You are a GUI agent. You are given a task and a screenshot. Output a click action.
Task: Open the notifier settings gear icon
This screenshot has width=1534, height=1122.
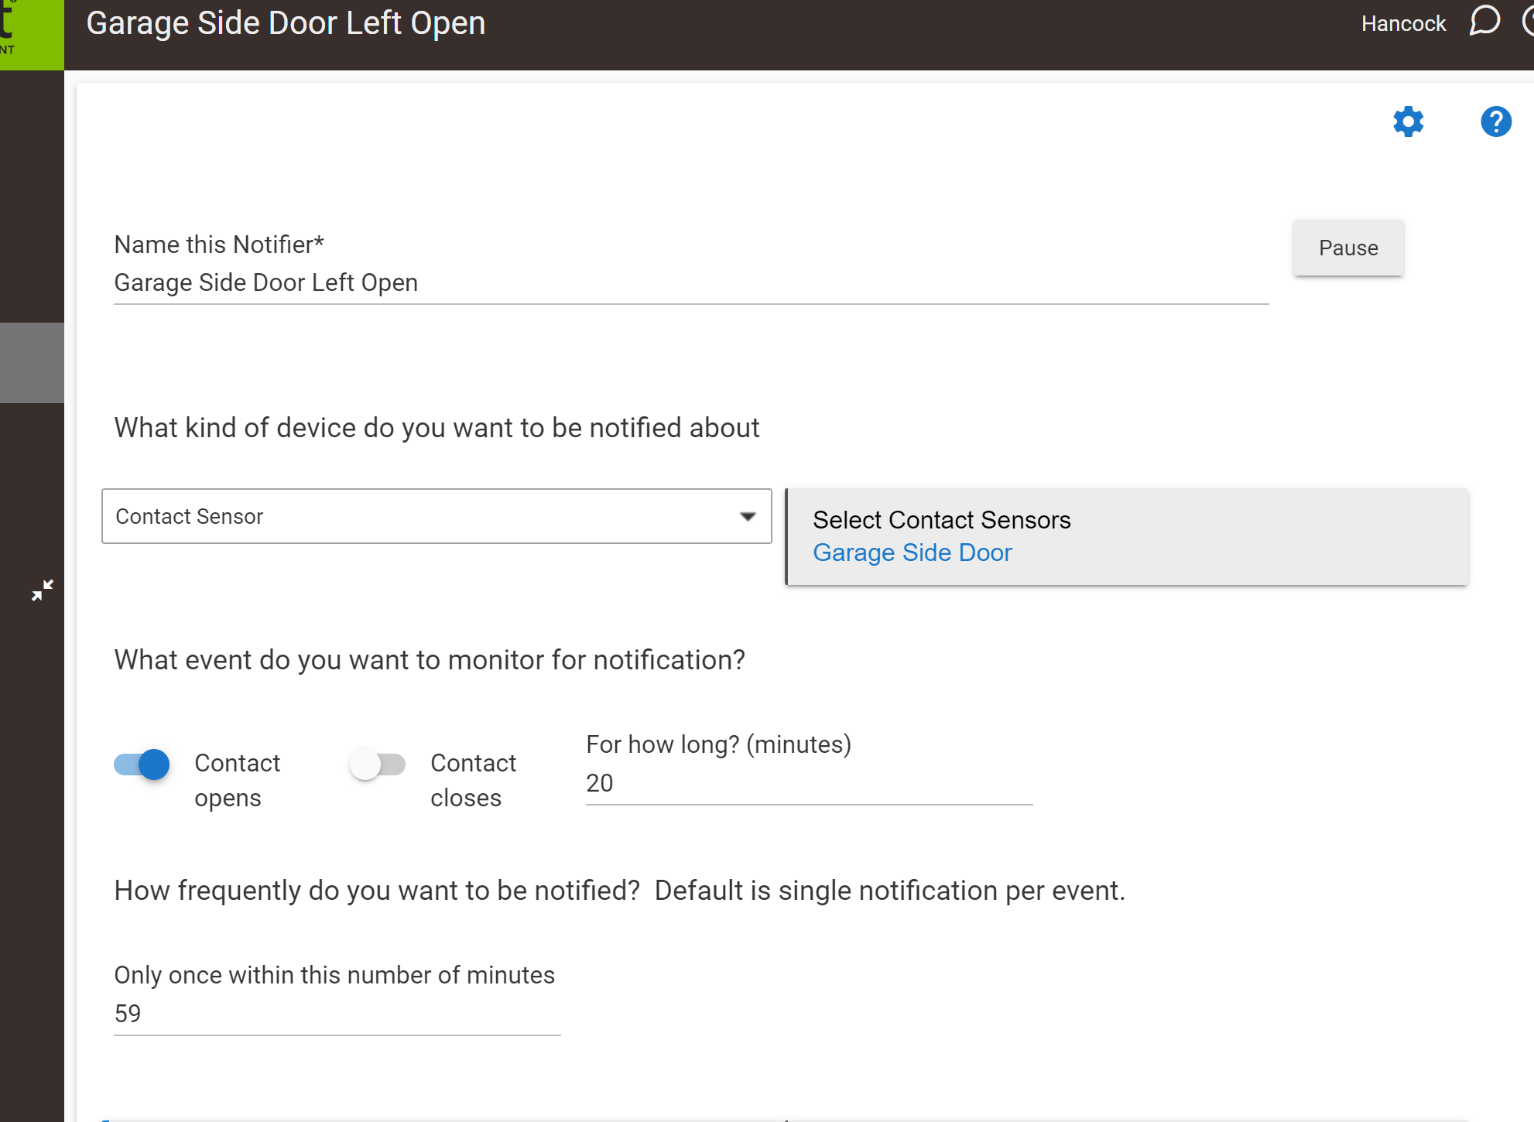[1408, 122]
